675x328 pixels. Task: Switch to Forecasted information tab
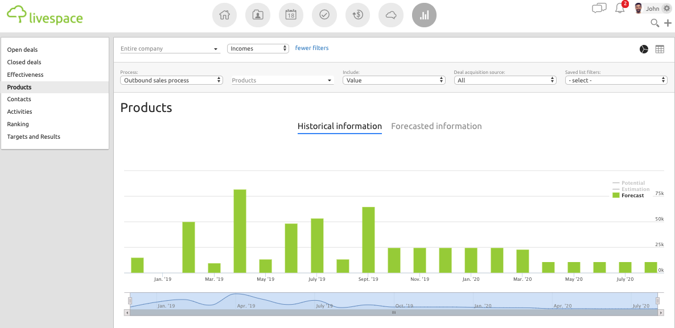(437, 126)
